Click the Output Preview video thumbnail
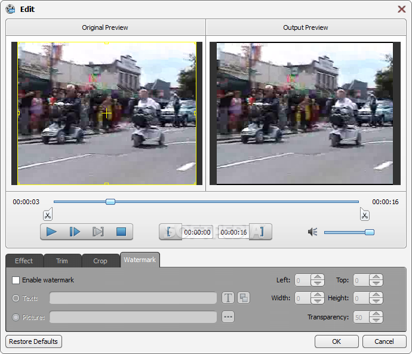Viewport: 412px width, 354px height. (305, 113)
